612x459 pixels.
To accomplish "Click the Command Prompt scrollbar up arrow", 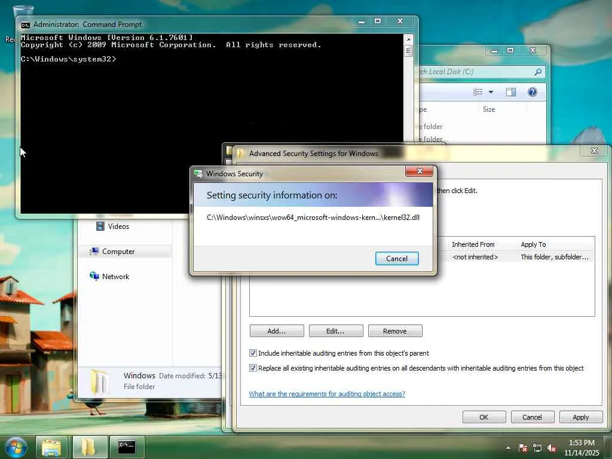I will [x=408, y=39].
